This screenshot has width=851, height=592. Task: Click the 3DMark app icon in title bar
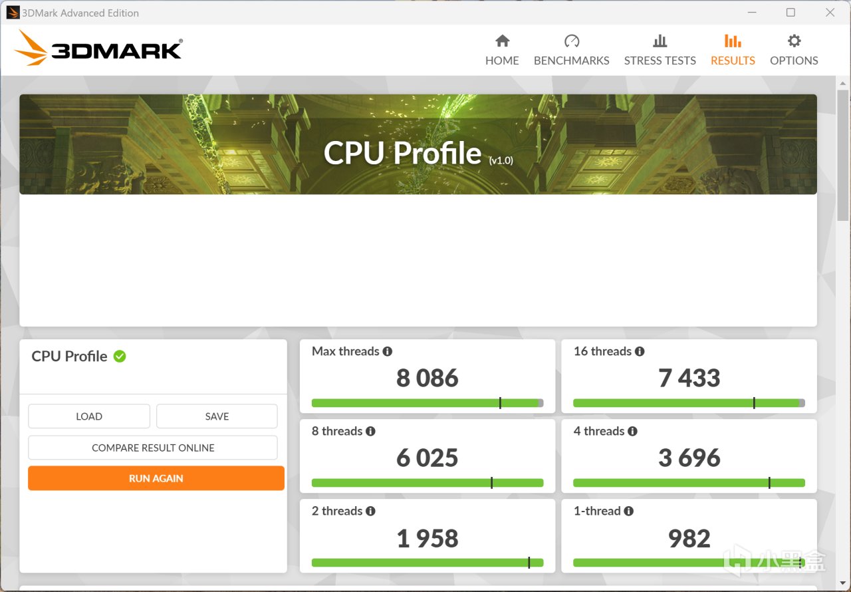[13, 13]
